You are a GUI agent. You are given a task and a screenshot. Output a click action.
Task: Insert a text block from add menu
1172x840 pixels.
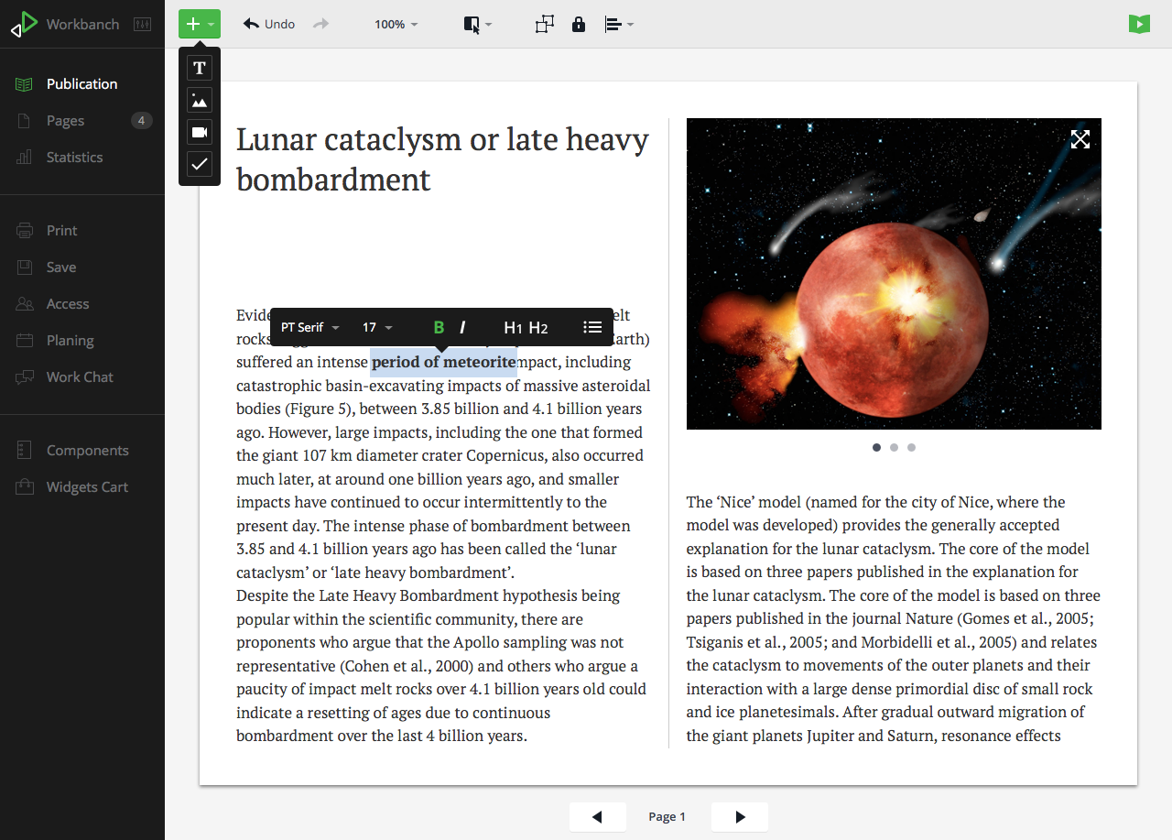point(200,68)
